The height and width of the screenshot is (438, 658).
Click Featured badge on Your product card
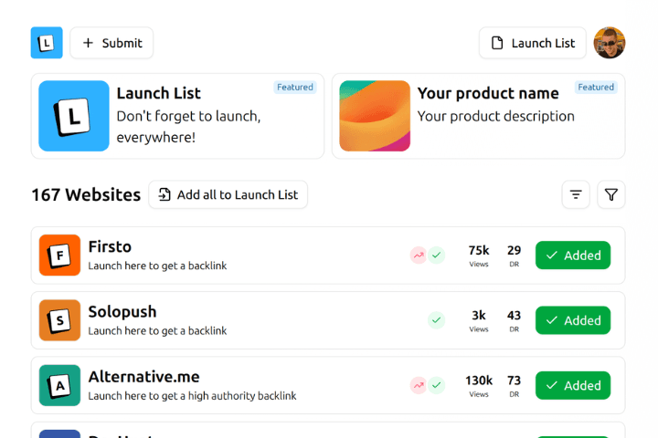[x=596, y=88]
